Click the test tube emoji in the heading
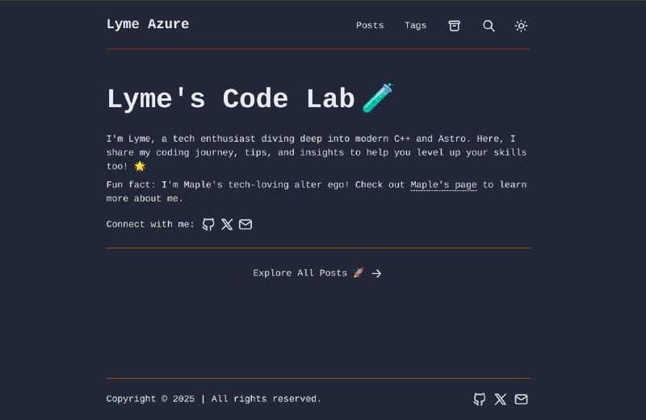This screenshot has height=420, width=646. (378, 98)
